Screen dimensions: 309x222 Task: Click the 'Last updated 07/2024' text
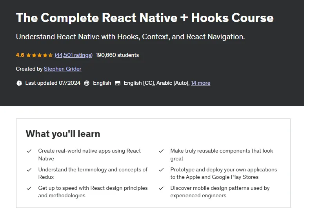[53, 83]
